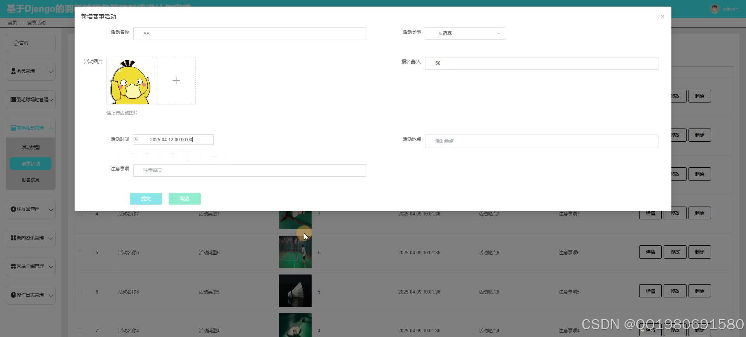
Task: Click 详情 for row 活动名称5
Action: coord(650,291)
